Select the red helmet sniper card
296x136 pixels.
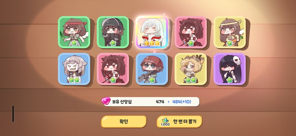click(152, 69)
